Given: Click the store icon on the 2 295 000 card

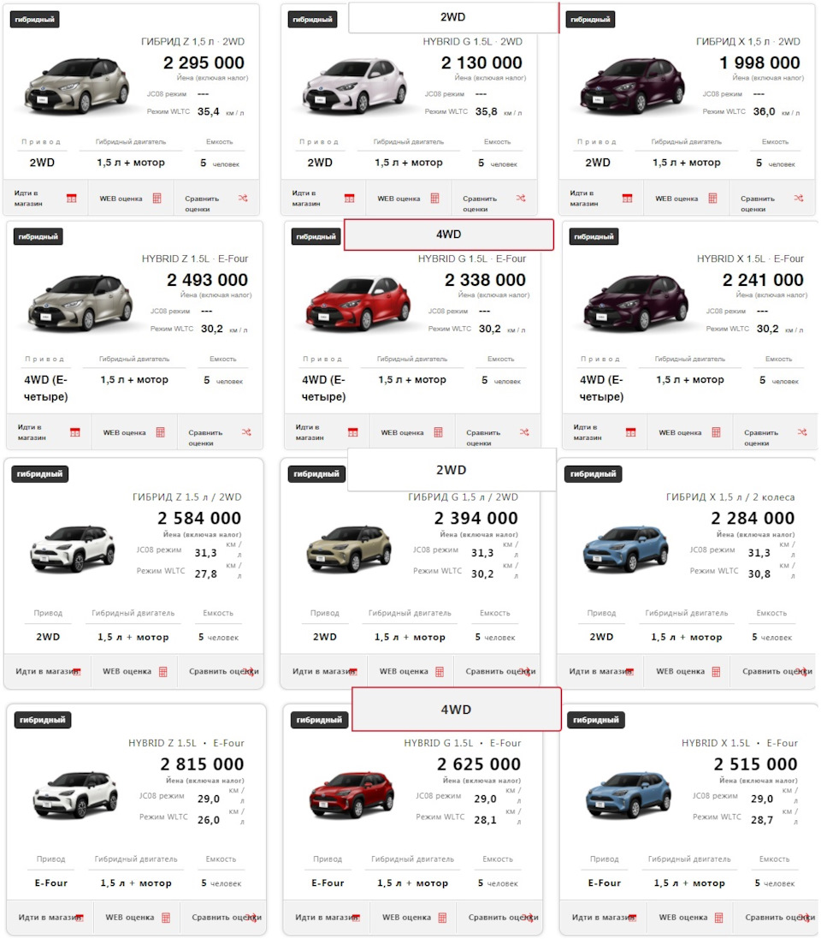Looking at the screenshot, I should pos(71,199).
